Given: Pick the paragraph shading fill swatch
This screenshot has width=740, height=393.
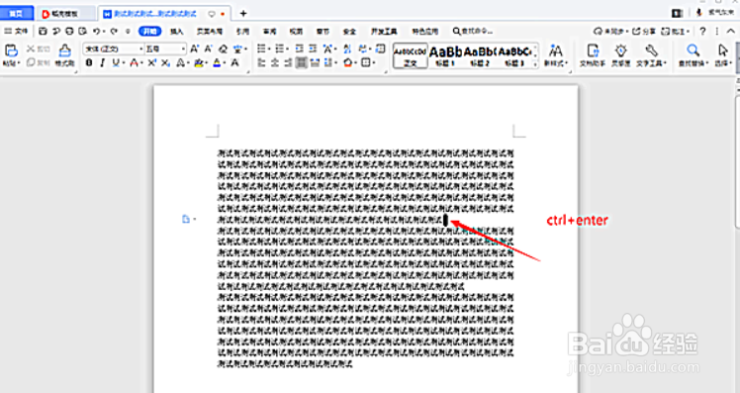Looking at the screenshot, I should click(x=348, y=62).
